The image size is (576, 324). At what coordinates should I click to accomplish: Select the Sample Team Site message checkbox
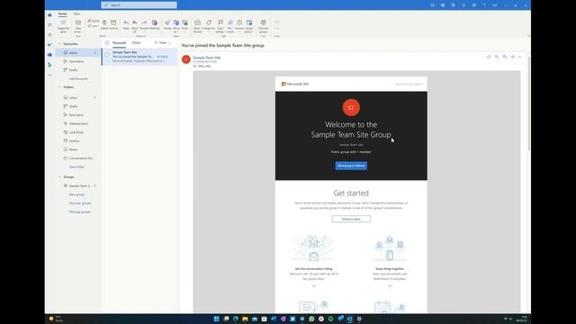107,54
